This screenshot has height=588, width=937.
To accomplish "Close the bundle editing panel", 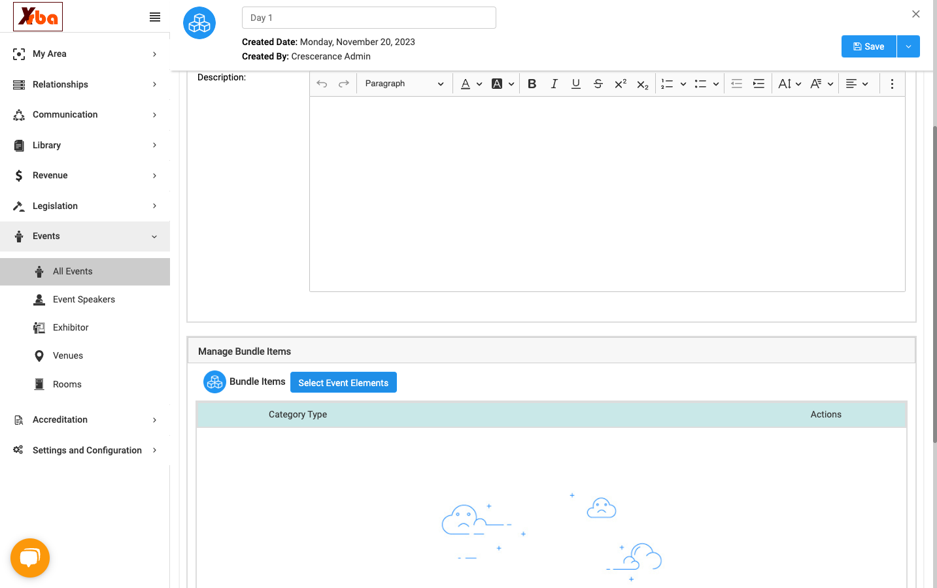I will [916, 14].
